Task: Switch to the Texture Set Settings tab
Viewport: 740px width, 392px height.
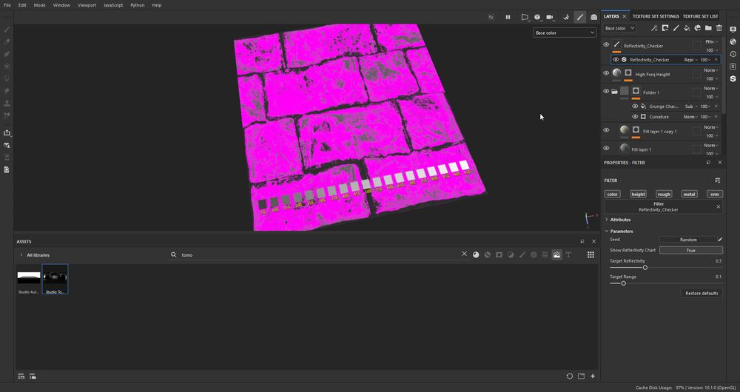Action: click(x=656, y=16)
